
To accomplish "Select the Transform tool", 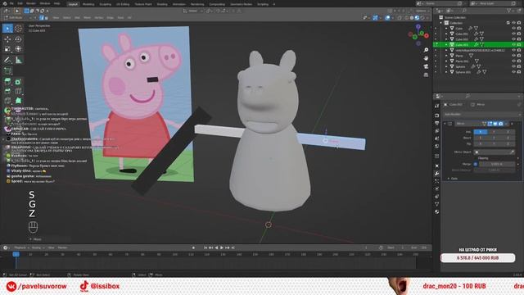I will pos(18,49).
